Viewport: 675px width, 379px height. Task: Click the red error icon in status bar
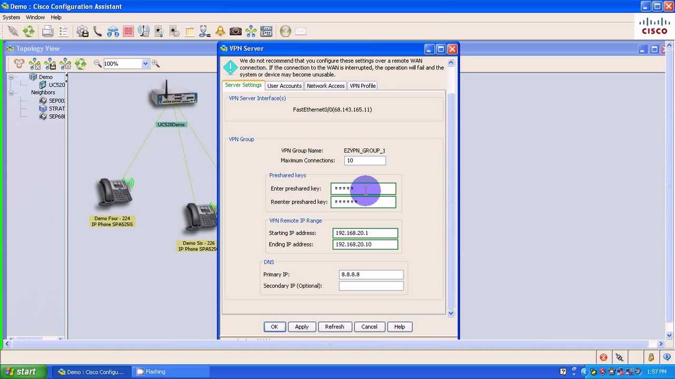coord(603,358)
